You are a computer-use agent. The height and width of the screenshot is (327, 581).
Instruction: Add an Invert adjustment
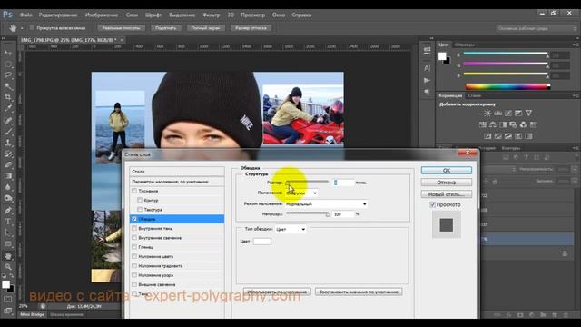487,136
